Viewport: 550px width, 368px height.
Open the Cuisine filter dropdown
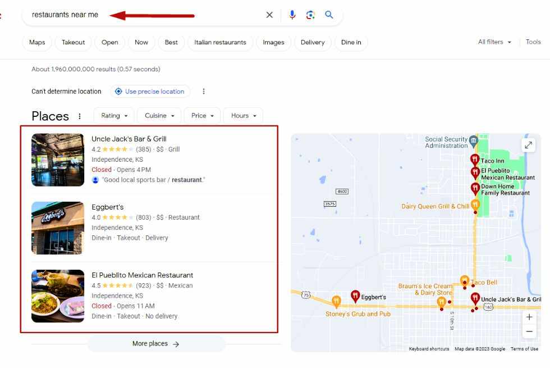pyautogui.click(x=159, y=116)
